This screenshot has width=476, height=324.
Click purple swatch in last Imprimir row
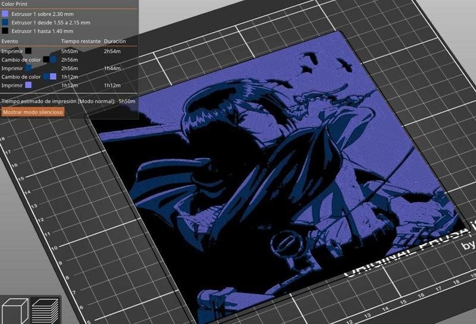click(x=28, y=85)
